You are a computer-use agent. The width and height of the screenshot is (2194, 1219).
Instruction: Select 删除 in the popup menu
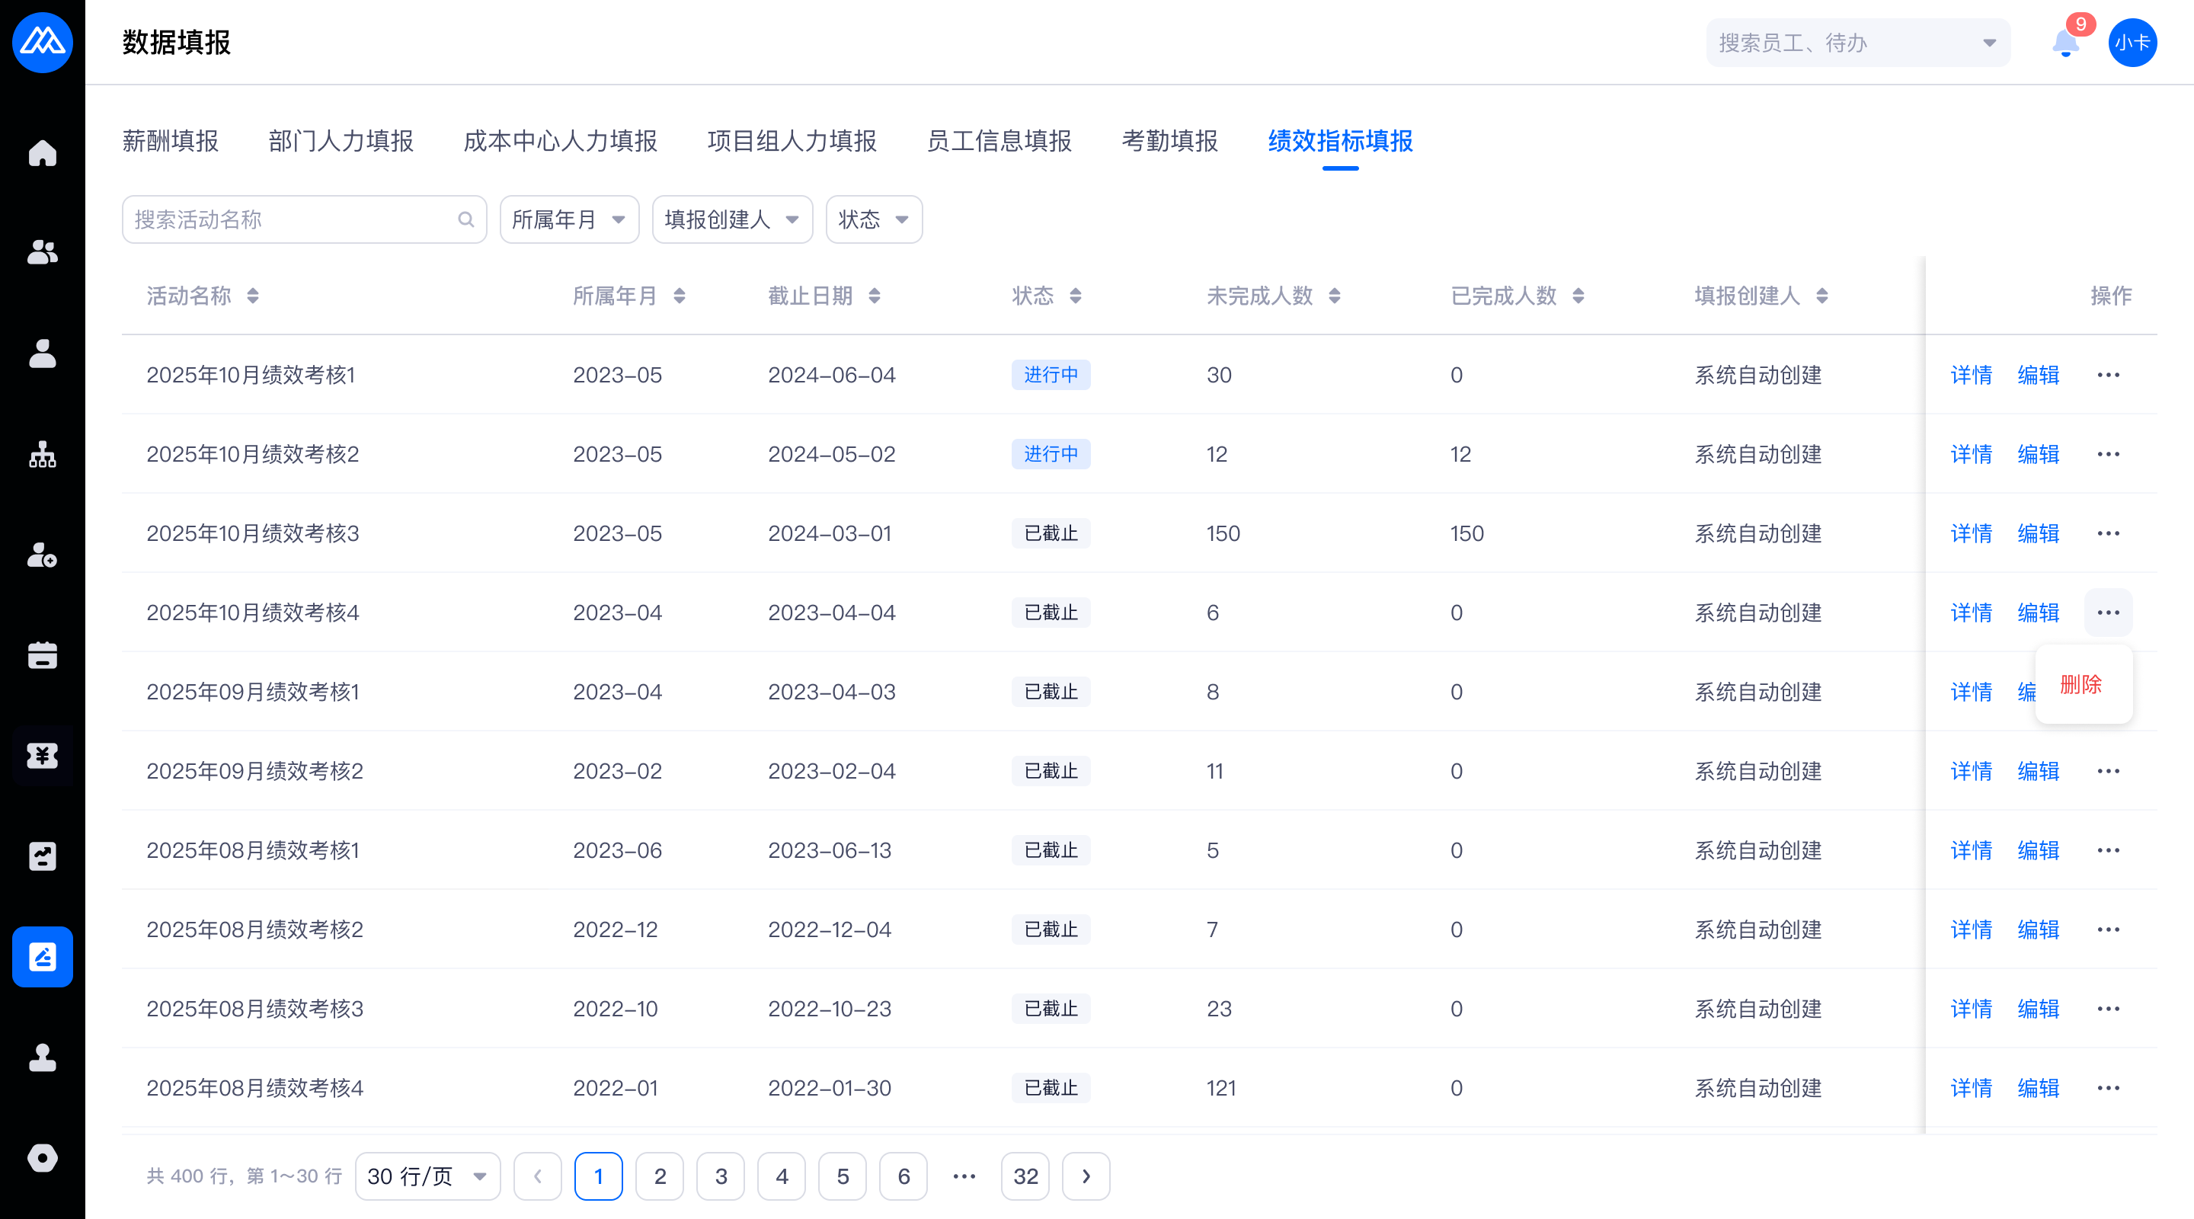click(x=2080, y=684)
